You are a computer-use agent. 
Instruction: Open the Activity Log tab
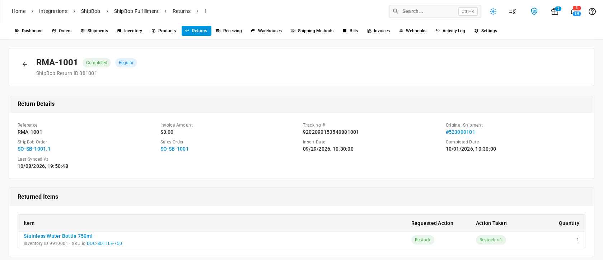pos(450,31)
